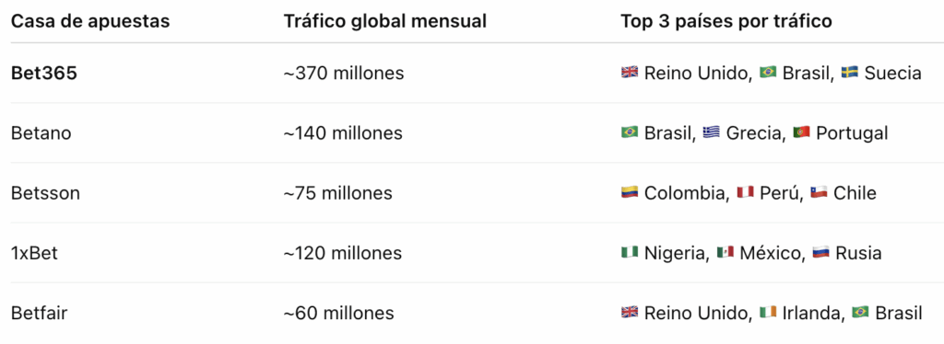944x344 pixels.
Task: Click the Betano name cell
Action: coord(41,132)
